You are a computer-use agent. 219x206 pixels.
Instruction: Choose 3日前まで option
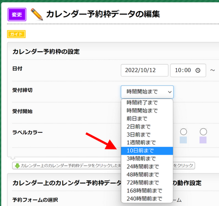click(147, 135)
